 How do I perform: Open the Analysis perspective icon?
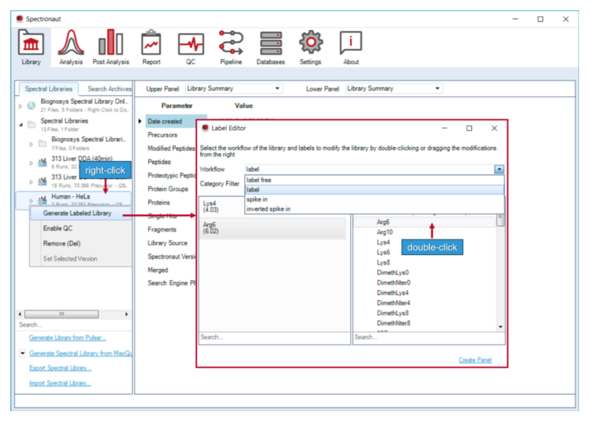pos(71,43)
